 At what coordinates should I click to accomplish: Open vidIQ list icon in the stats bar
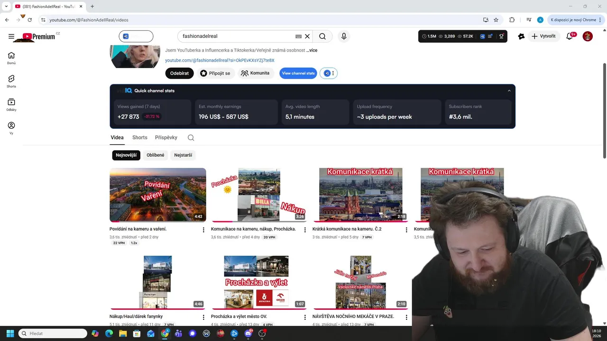point(490,36)
